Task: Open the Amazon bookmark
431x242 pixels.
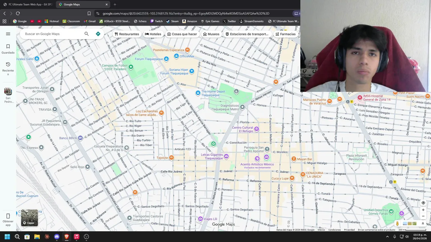Action: pyautogui.click(x=190, y=21)
